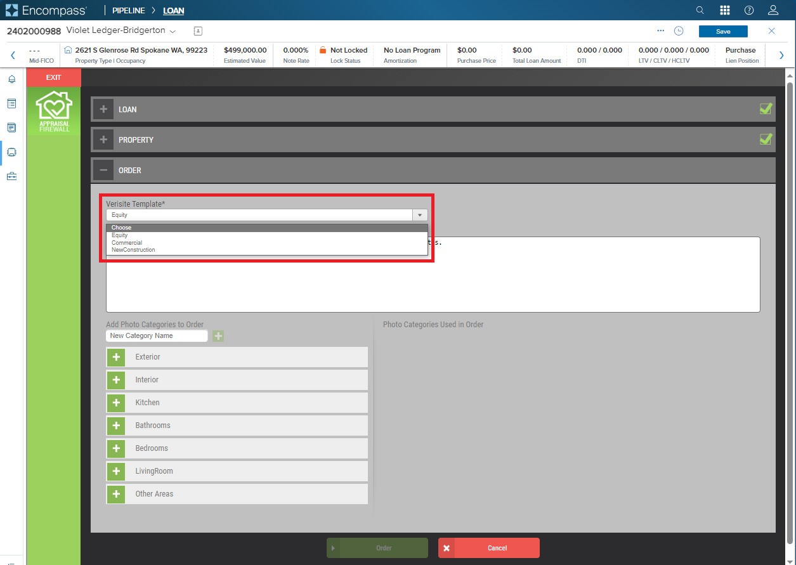Click the house icon beside the property address

[69, 50]
